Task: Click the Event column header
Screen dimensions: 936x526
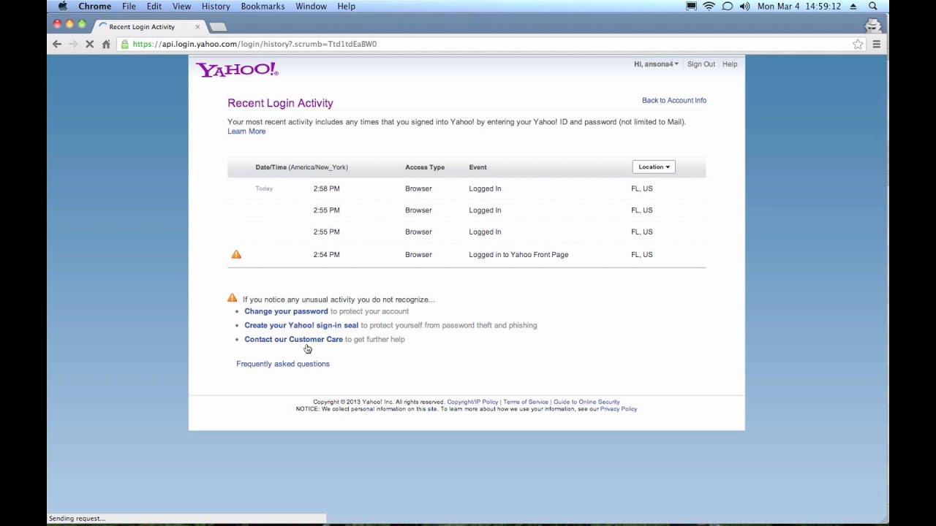Action: point(478,167)
